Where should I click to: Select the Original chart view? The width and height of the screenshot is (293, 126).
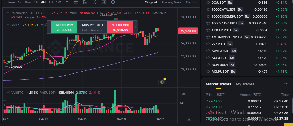coord(151,2)
